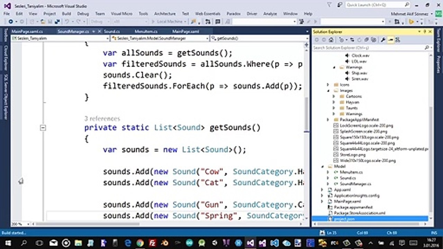This screenshot has width=443, height=249.
Task: Toggle the Preview Selected Items button
Action: click(390, 40)
